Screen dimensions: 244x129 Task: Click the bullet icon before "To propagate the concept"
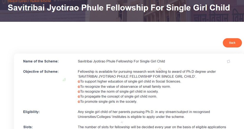(79, 97)
